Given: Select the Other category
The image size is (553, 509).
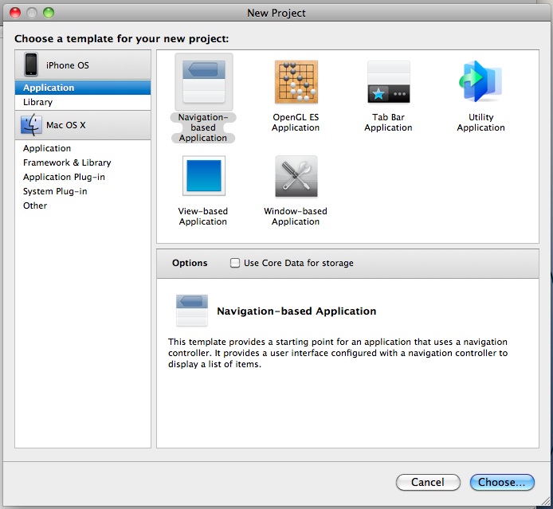Looking at the screenshot, I should coord(83,206).
